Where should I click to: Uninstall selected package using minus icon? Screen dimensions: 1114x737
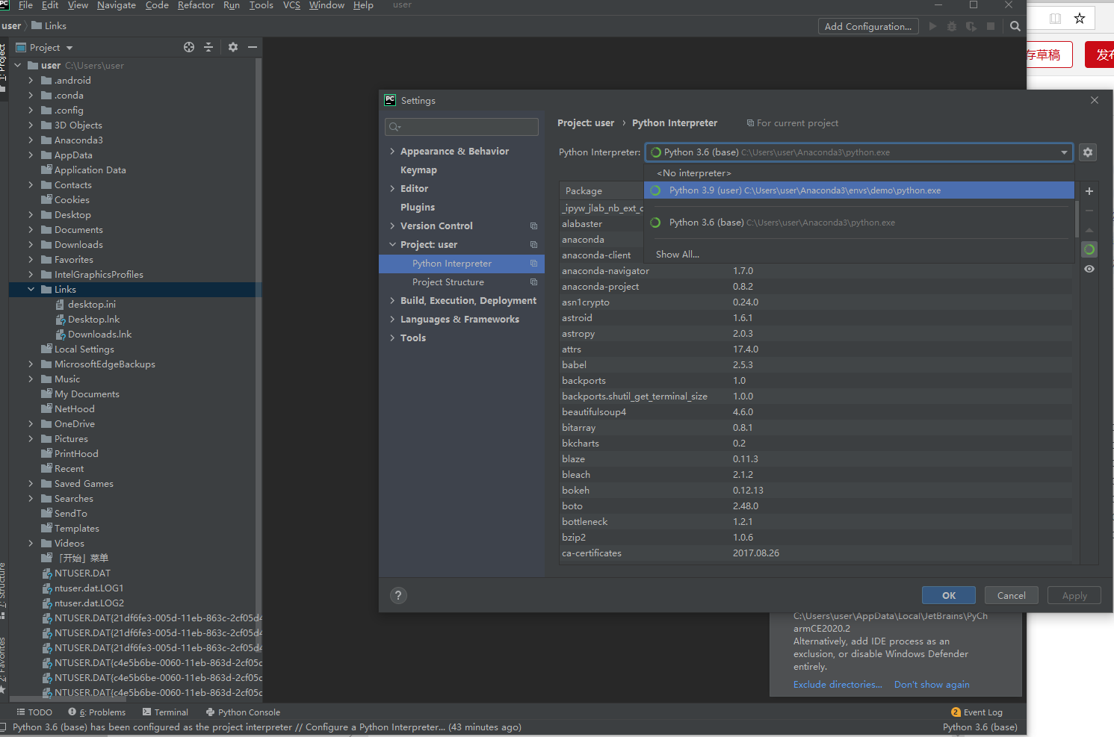pos(1089,211)
